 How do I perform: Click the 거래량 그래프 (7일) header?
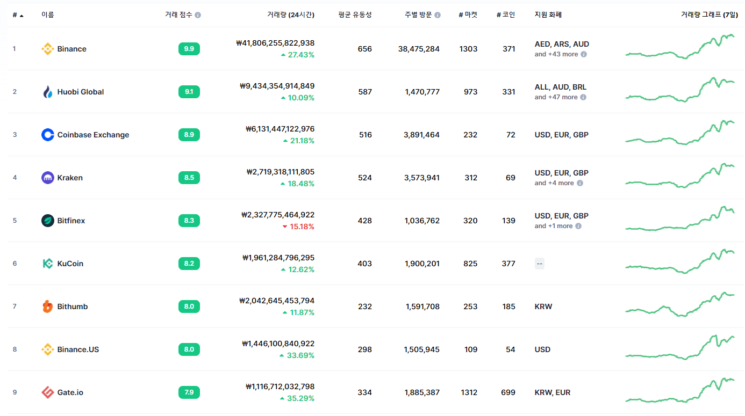(710, 15)
